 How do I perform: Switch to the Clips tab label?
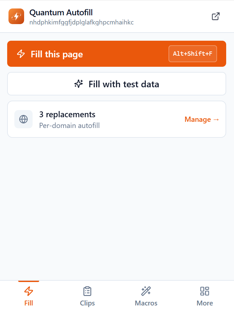pos(87,303)
